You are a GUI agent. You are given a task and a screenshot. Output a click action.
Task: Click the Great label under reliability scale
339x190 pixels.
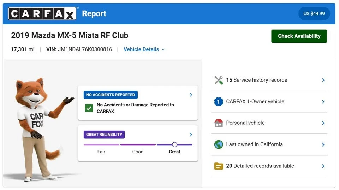coord(174,152)
